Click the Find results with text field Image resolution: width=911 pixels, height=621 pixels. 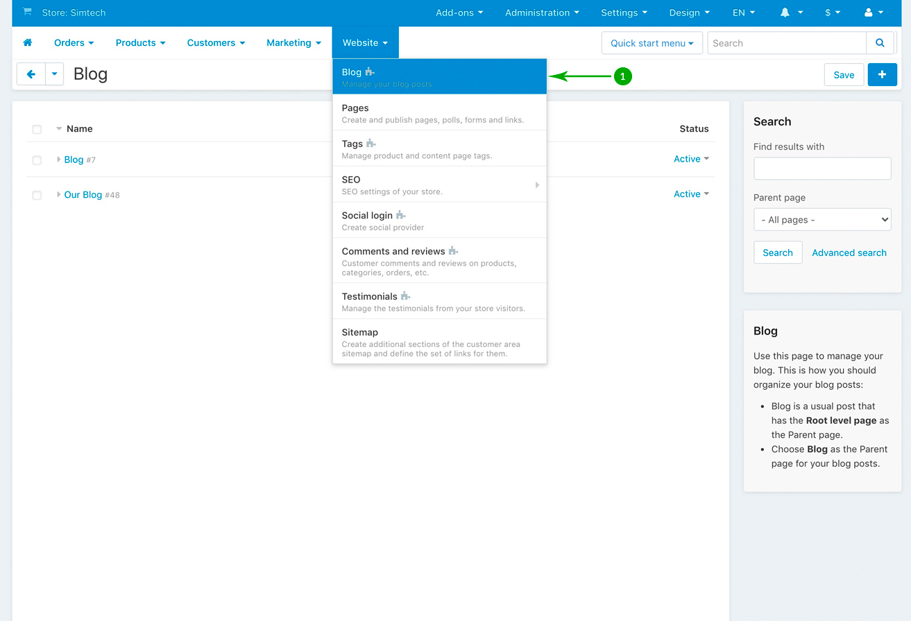tap(822, 169)
